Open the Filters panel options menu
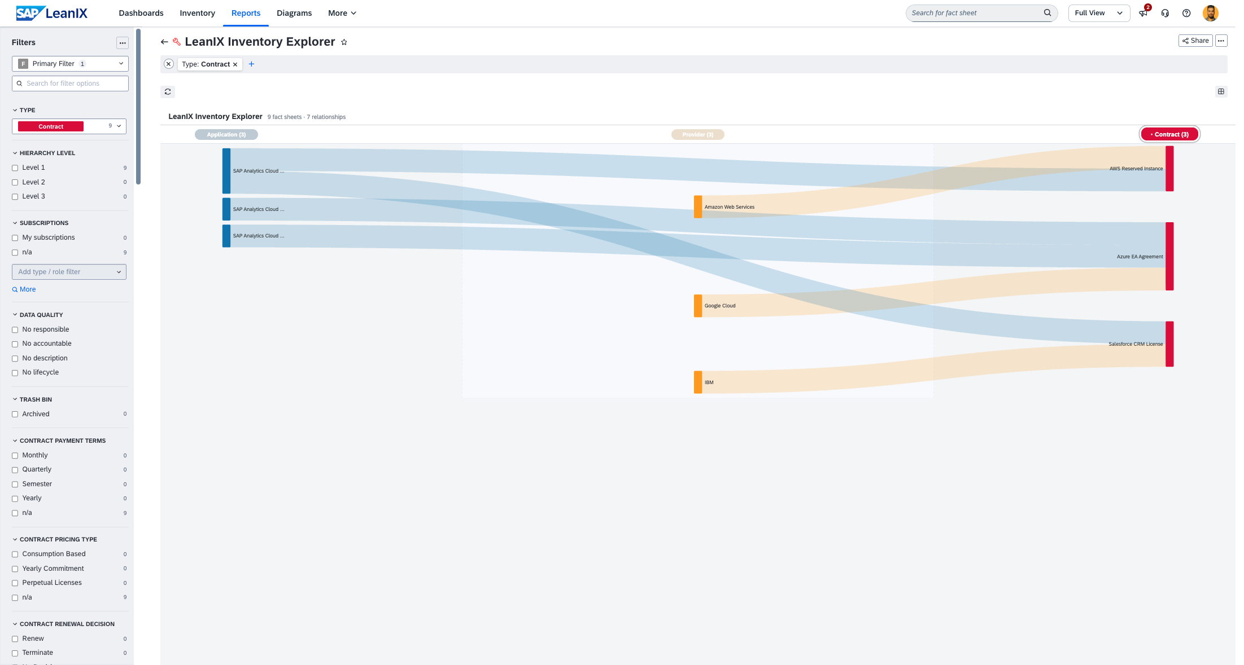This screenshot has height=665, width=1244. tap(123, 43)
